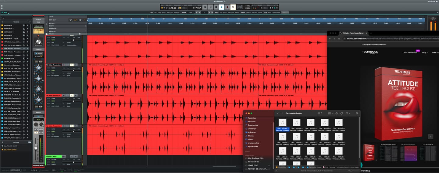This screenshot has width=439, height=173.
Task: Arm recording with the Record button
Action: [x=227, y=7]
